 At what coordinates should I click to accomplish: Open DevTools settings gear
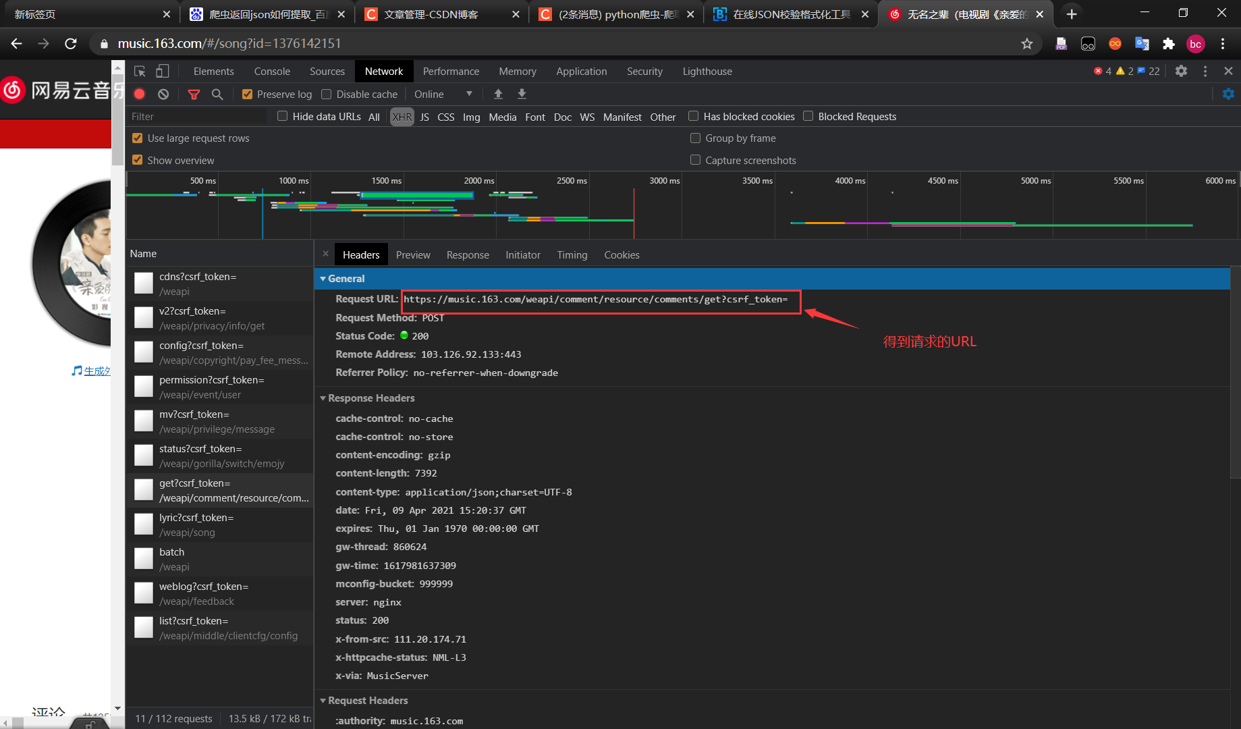pyautogui.click(x=1181, y=71)
